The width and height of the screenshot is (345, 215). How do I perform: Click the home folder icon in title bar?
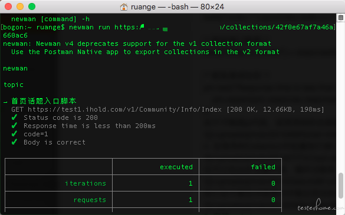pyautogui.click(x=124, y=7)
